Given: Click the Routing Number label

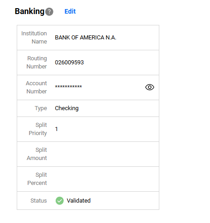Looking at the screenshot, I should [37, 63].
